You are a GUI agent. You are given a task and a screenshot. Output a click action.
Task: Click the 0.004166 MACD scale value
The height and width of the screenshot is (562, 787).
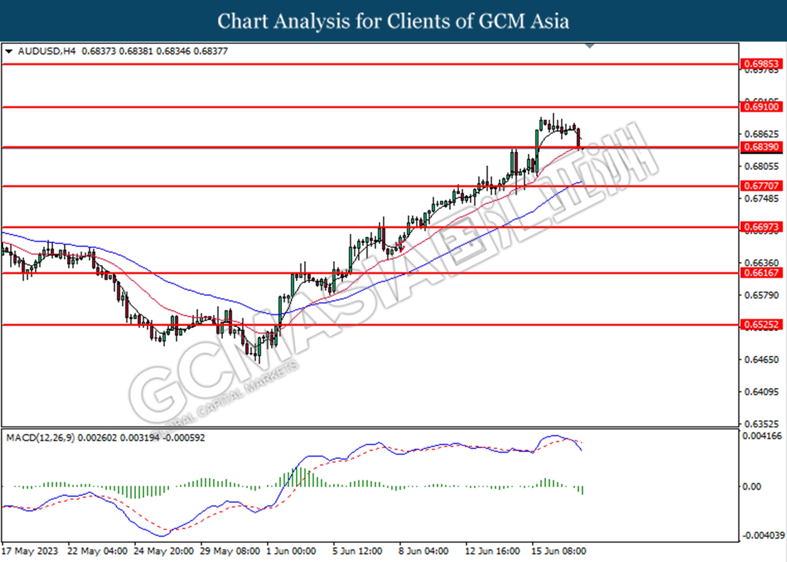762,436
